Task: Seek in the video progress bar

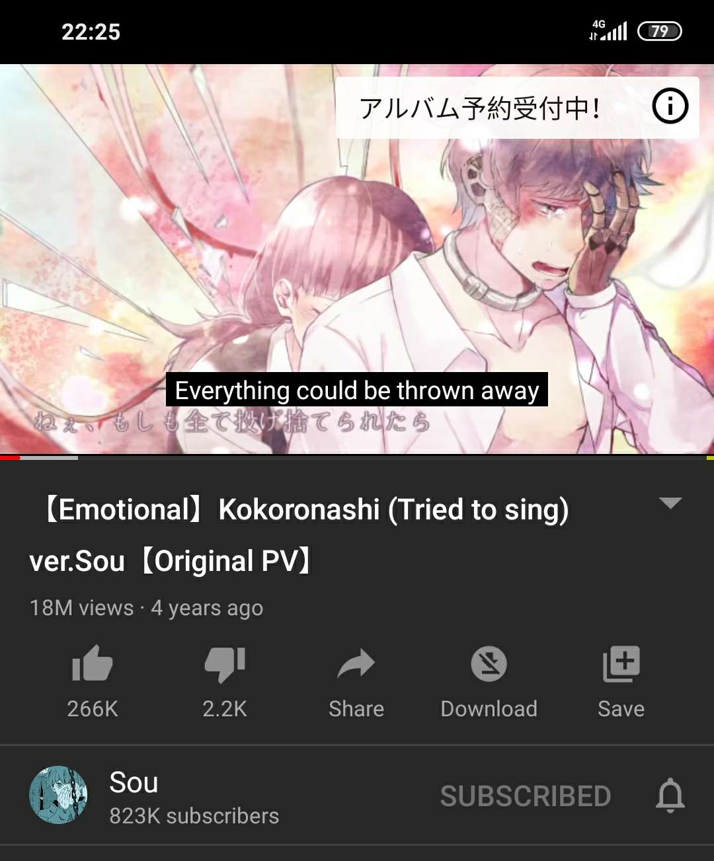Action: coord(357,457)
